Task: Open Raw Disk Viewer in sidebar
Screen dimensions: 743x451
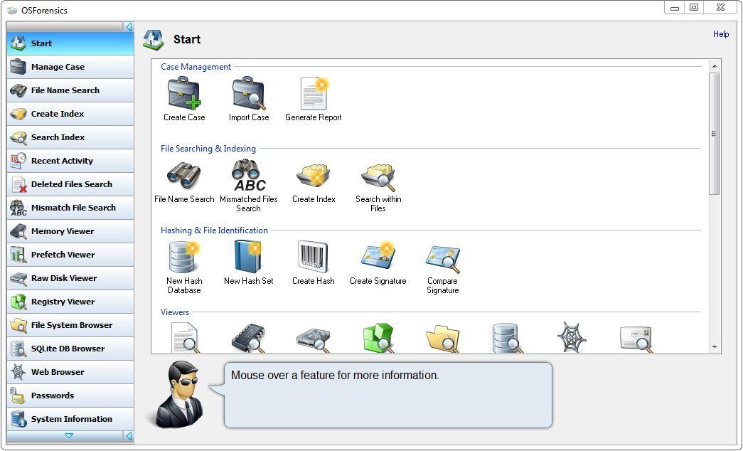Action: (70, 278)
